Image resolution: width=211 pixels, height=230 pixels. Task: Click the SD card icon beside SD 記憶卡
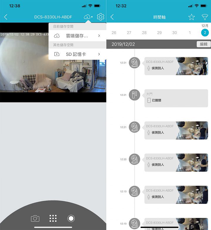(x=57, y=54)
